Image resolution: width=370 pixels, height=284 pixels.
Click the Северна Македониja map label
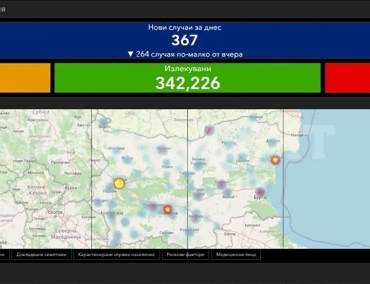[66, 234]
